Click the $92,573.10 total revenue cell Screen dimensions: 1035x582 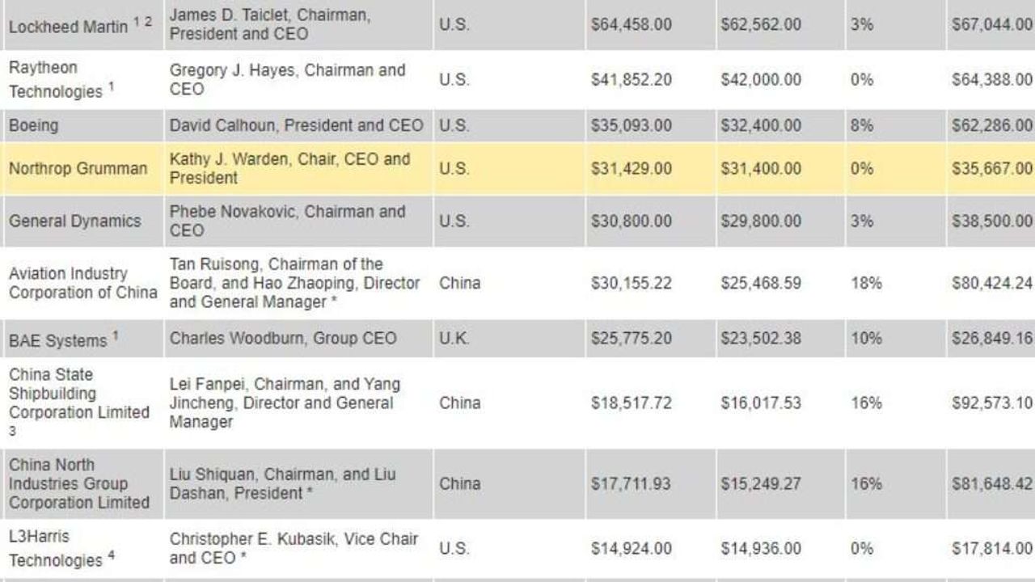tap(991, 403)
